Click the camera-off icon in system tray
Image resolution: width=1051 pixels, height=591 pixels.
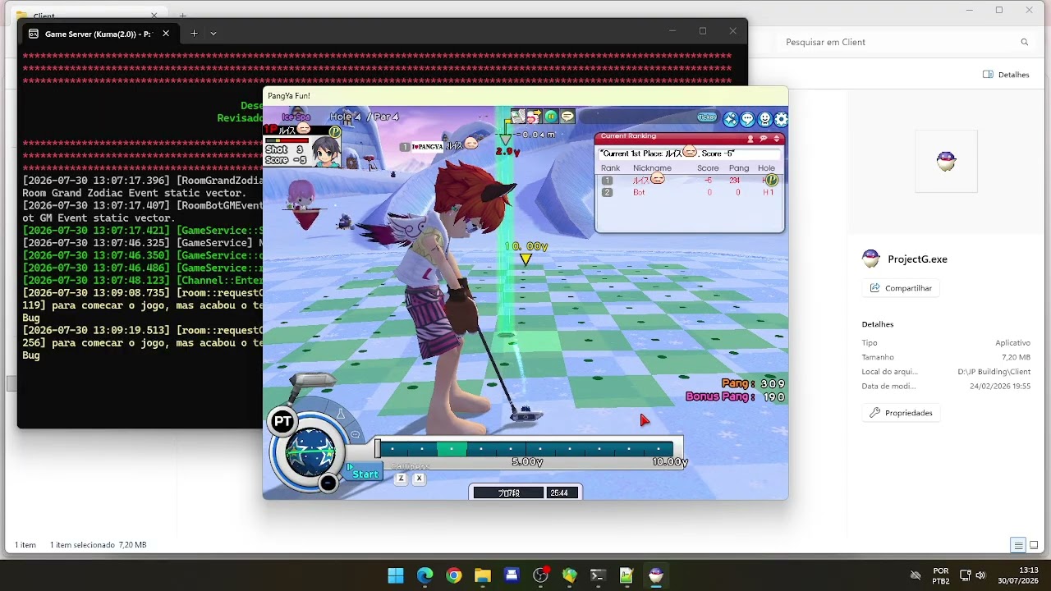[x=915, y=575]
